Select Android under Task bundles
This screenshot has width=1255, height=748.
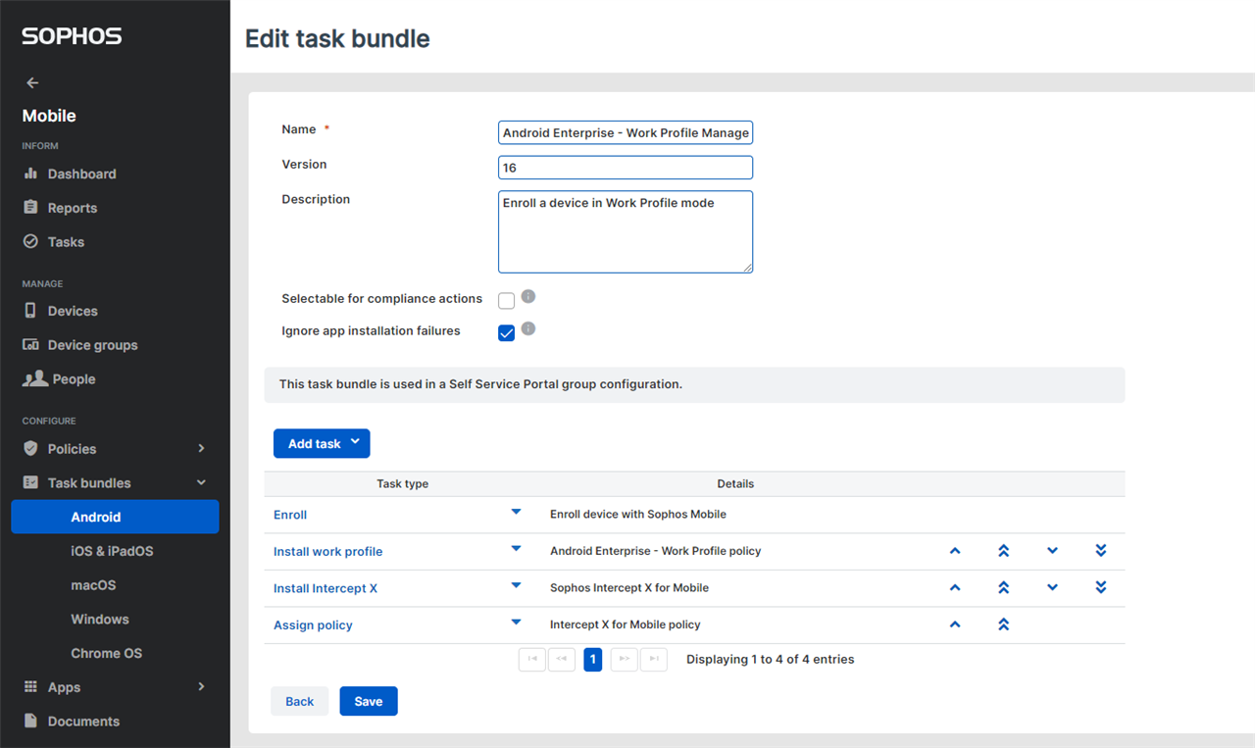coord(115,517)
